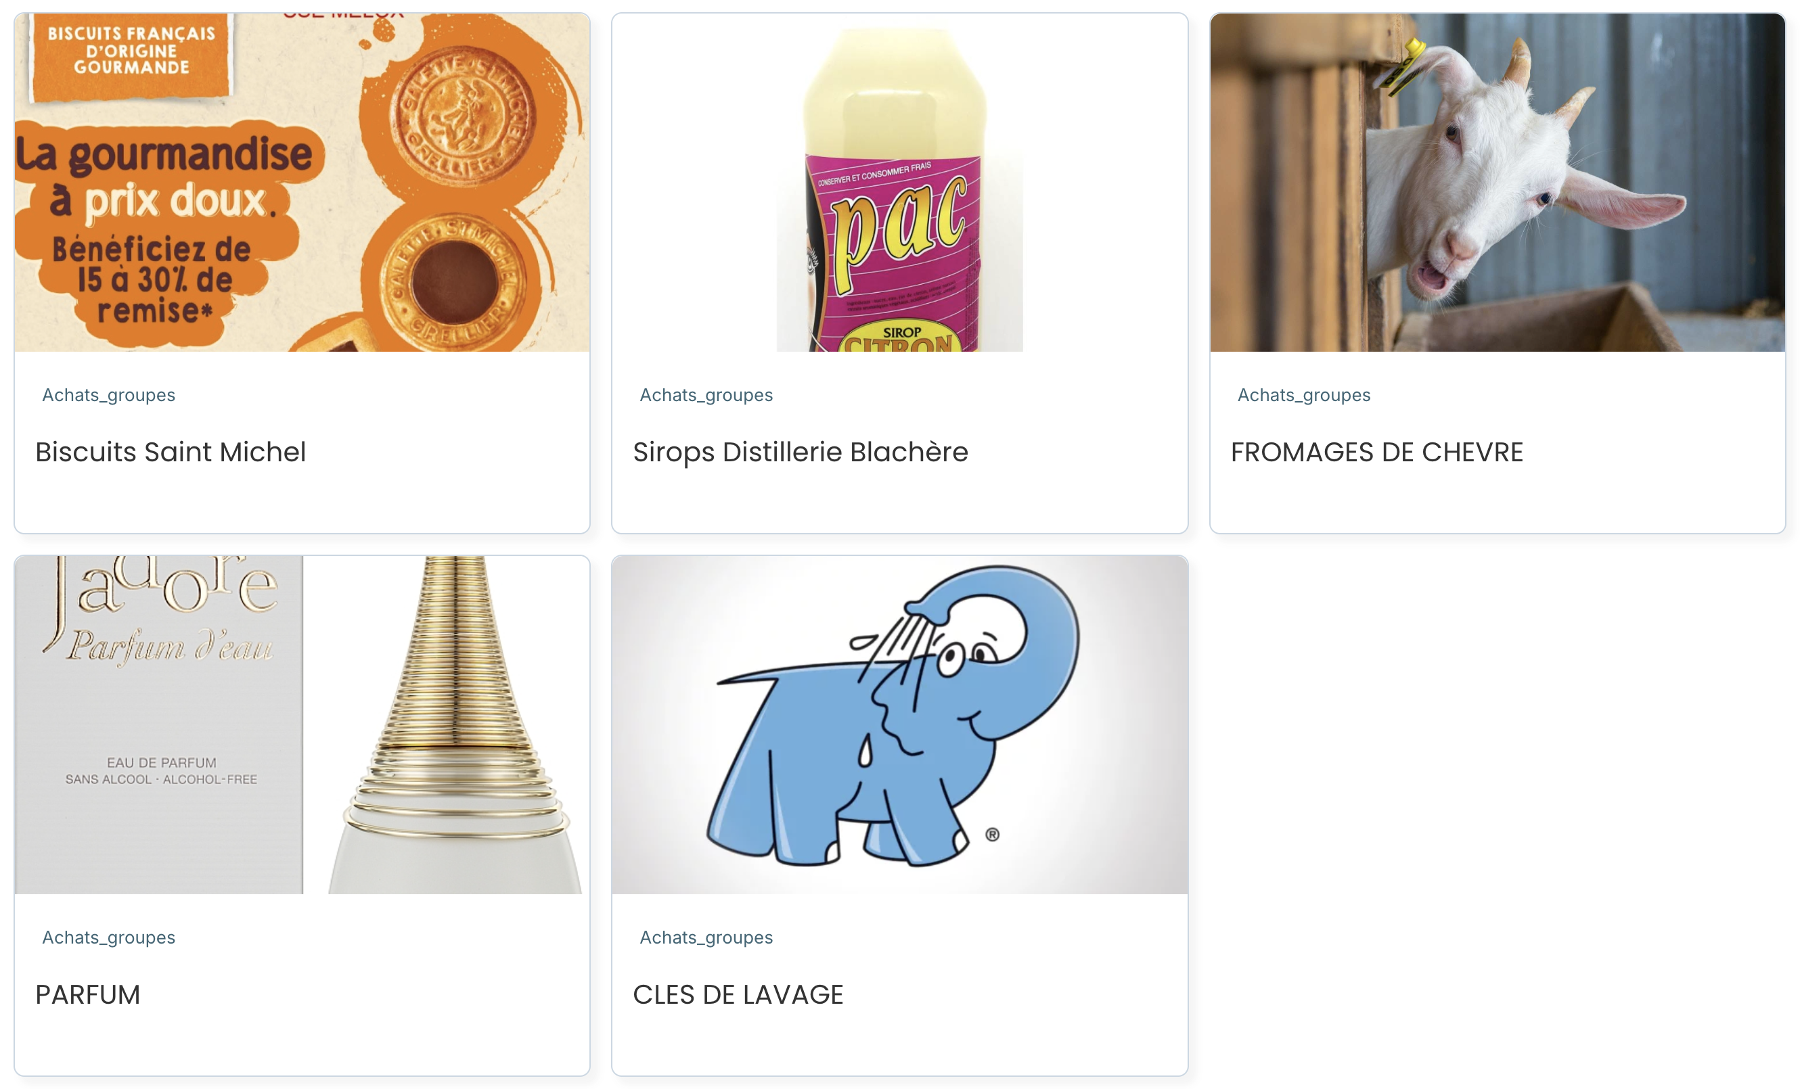Open the Biscuits Saint Michel title link

pos(171,452)
